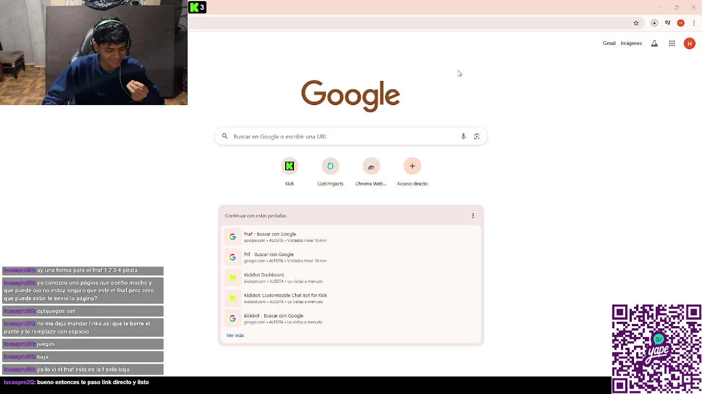This screenshot has height=394, width=702.
Task: Open the Search Labs flask icon
Action: point(654,43)
